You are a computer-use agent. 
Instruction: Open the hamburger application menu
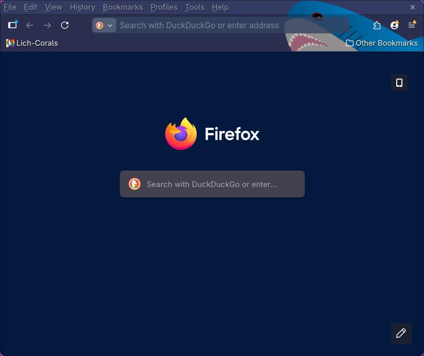412,25
